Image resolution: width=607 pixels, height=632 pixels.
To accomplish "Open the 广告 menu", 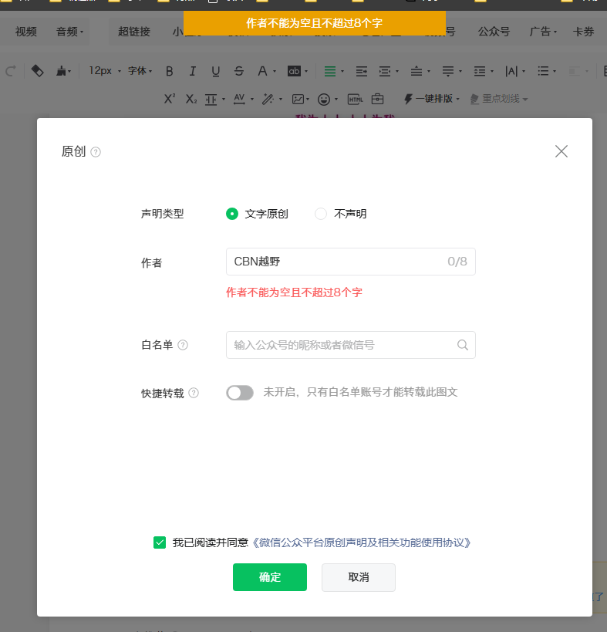I will (x=543, y=32).
